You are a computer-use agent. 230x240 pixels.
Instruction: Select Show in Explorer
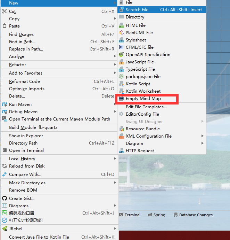tap(26, 136)
